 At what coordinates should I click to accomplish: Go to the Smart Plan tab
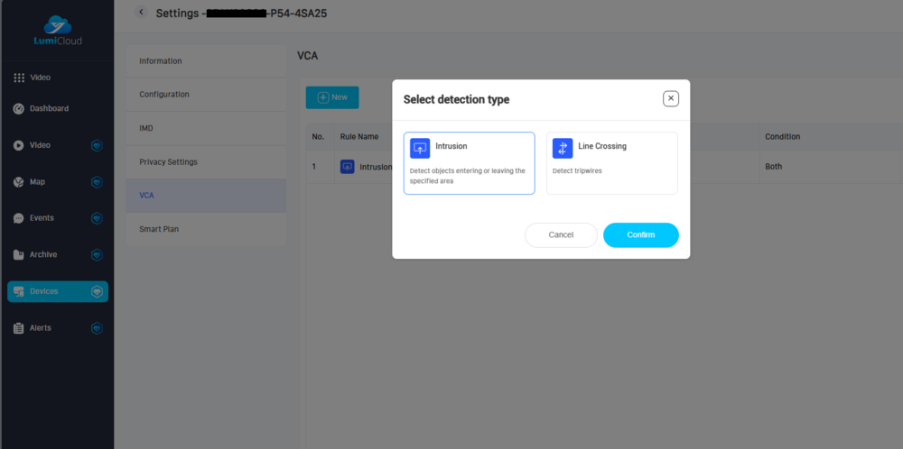pos(159,230)
